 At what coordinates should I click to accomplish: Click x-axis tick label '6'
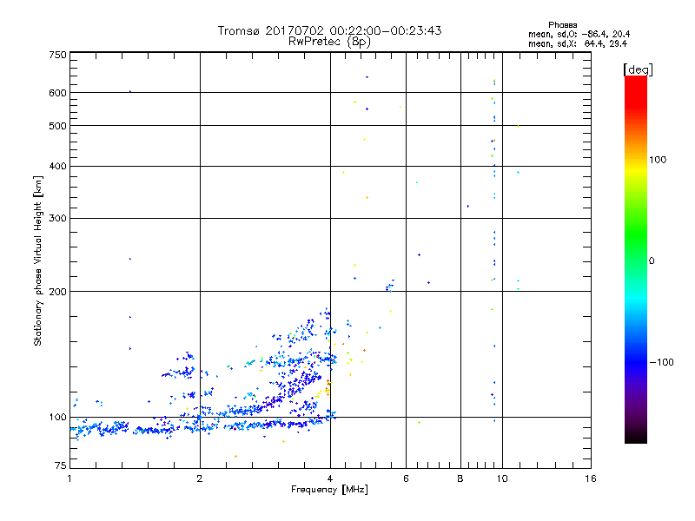[406, 478]
